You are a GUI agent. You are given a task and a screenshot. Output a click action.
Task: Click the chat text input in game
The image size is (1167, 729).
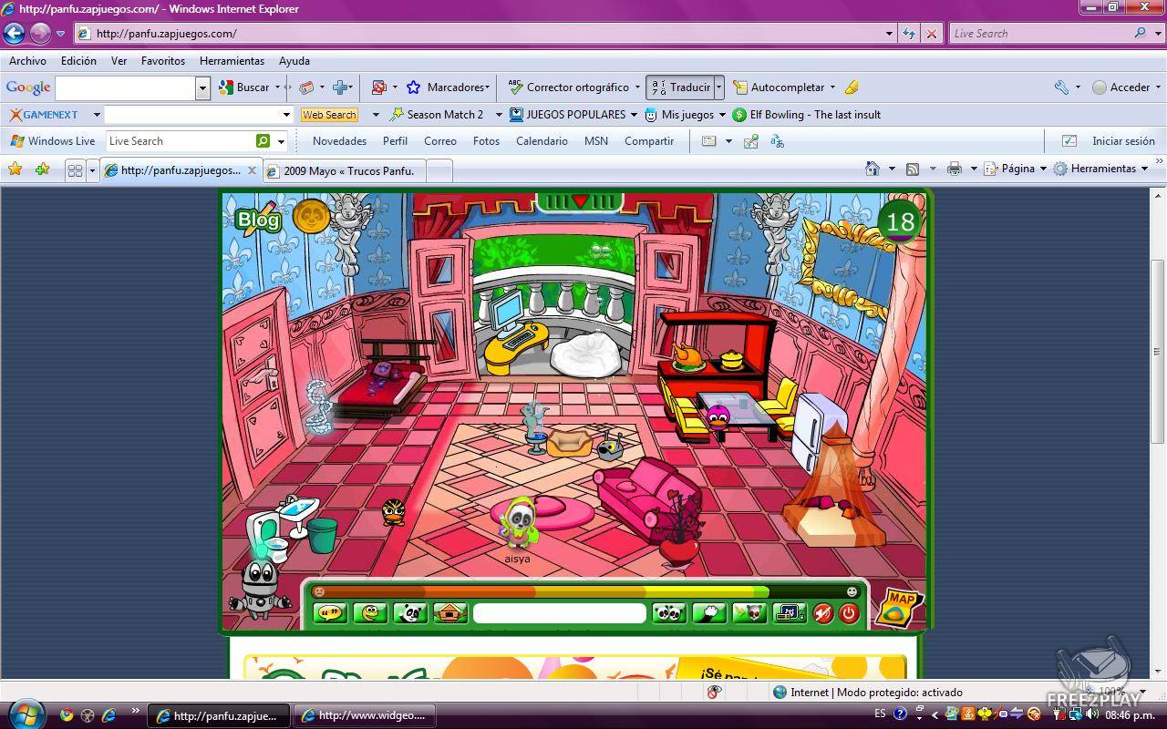coord(559,613)
